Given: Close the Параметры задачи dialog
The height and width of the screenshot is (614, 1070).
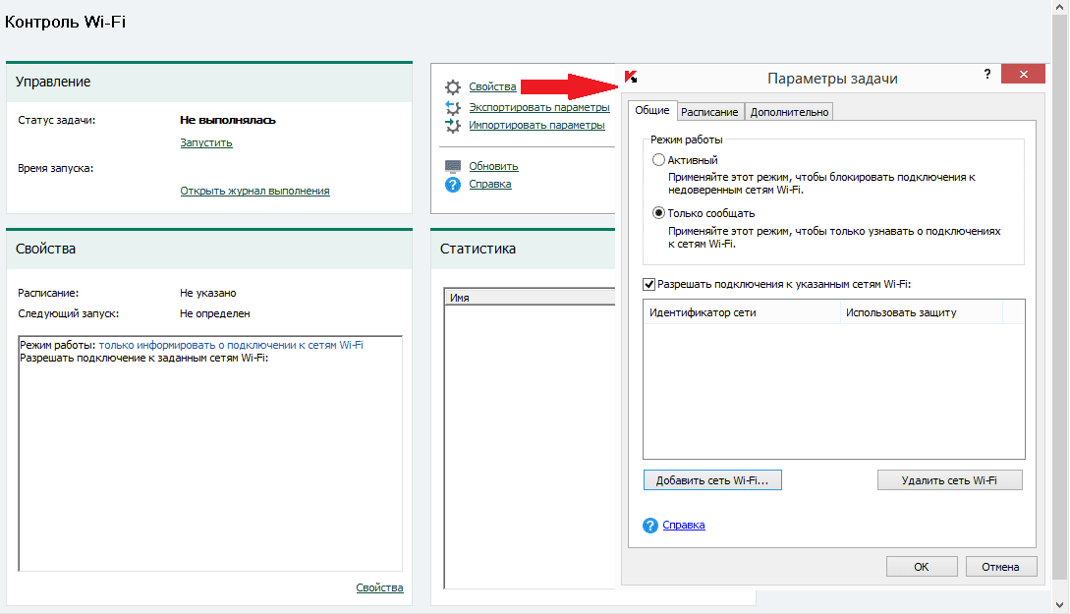Looking at the screenshot, I should point(1023,74).
